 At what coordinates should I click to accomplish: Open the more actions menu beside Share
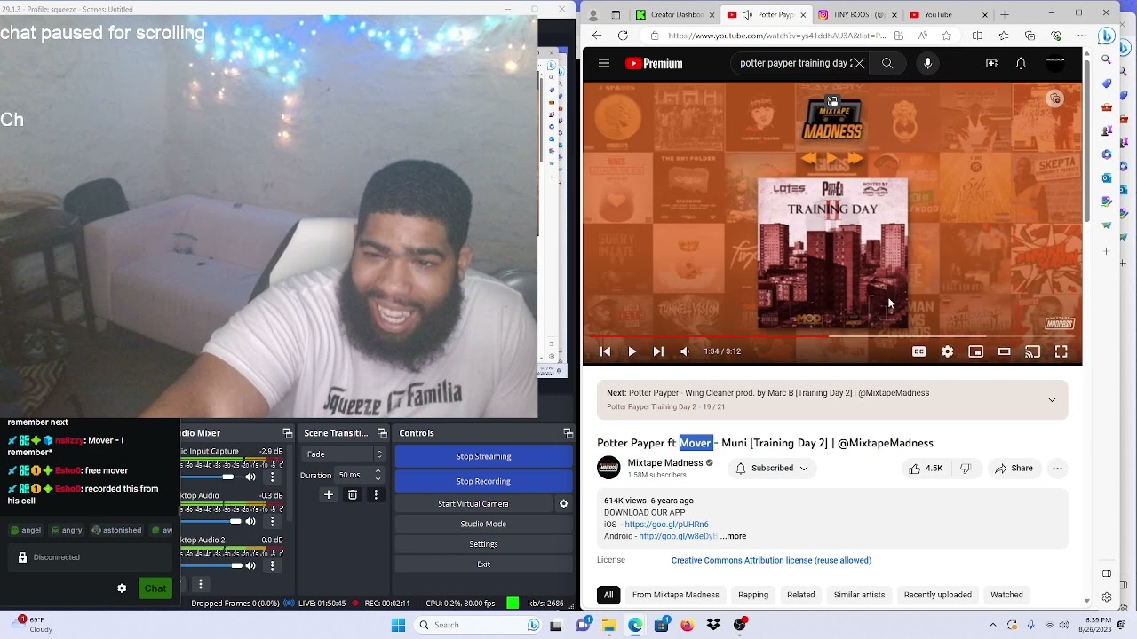pos(1057,469)
